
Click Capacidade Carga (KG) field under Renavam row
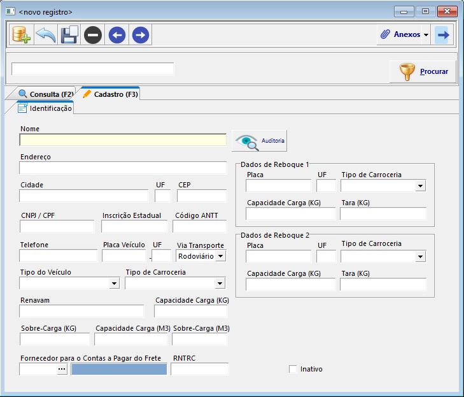(x=190, y=311)
